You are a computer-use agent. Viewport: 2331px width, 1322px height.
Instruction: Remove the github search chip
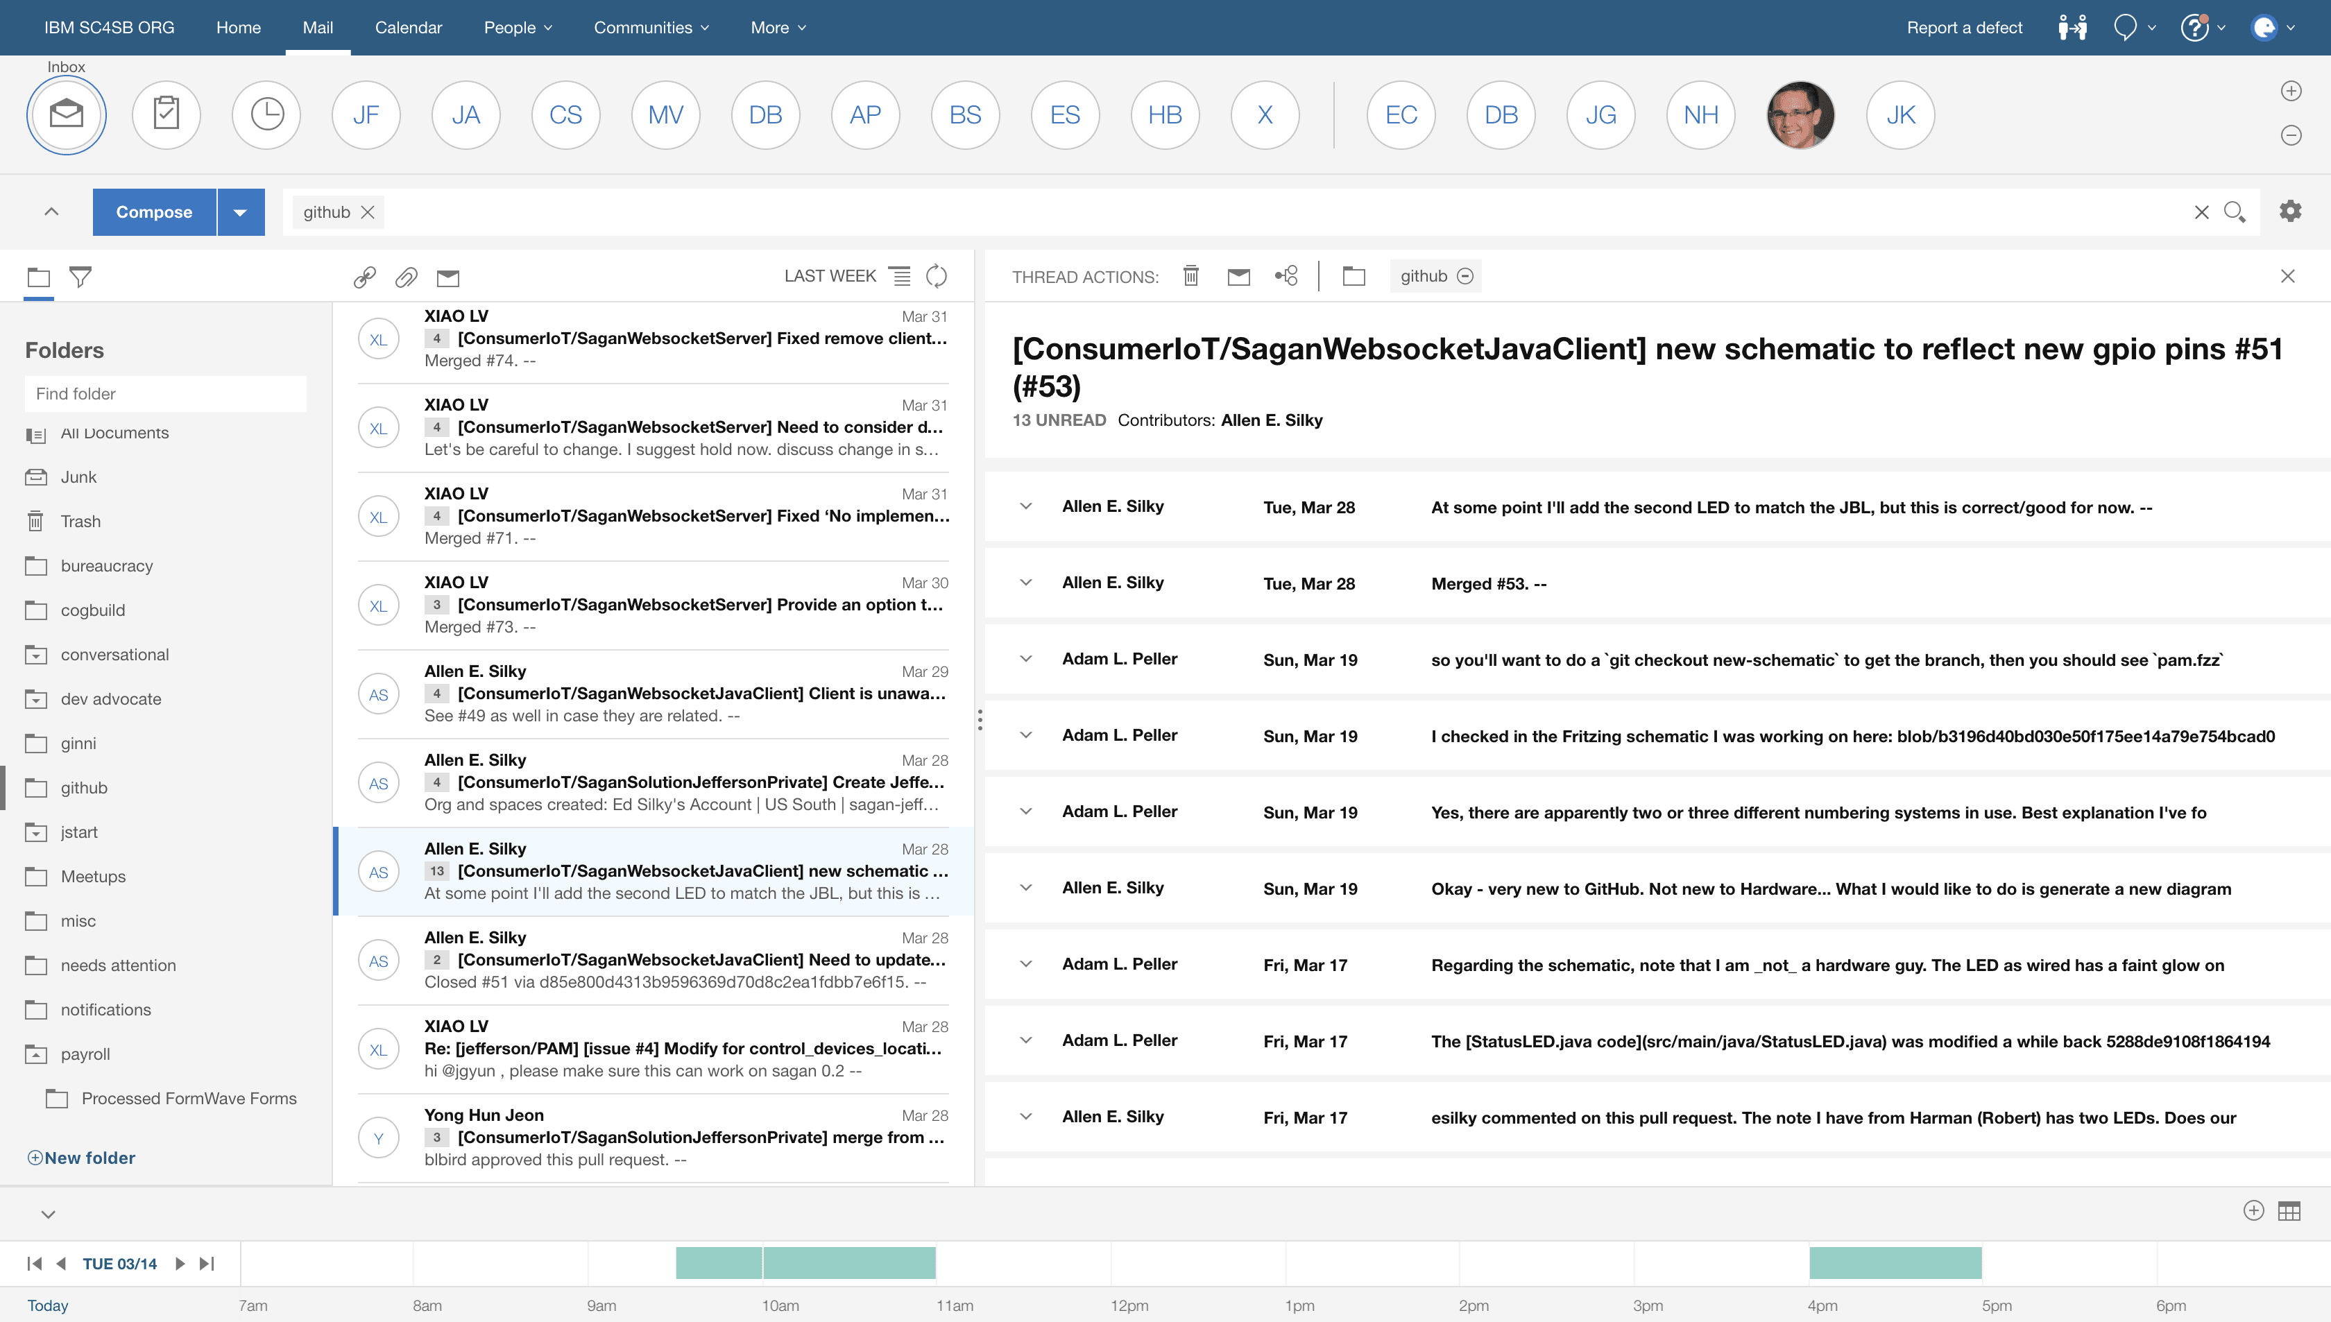coord(368,212)
